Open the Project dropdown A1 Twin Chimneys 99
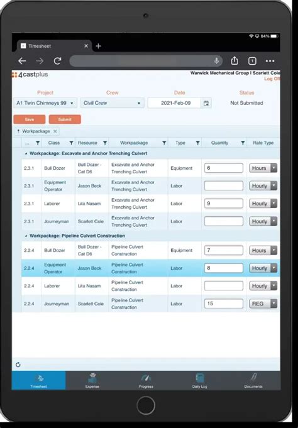This screenshot has width=298, height=428. coord(45,103)
